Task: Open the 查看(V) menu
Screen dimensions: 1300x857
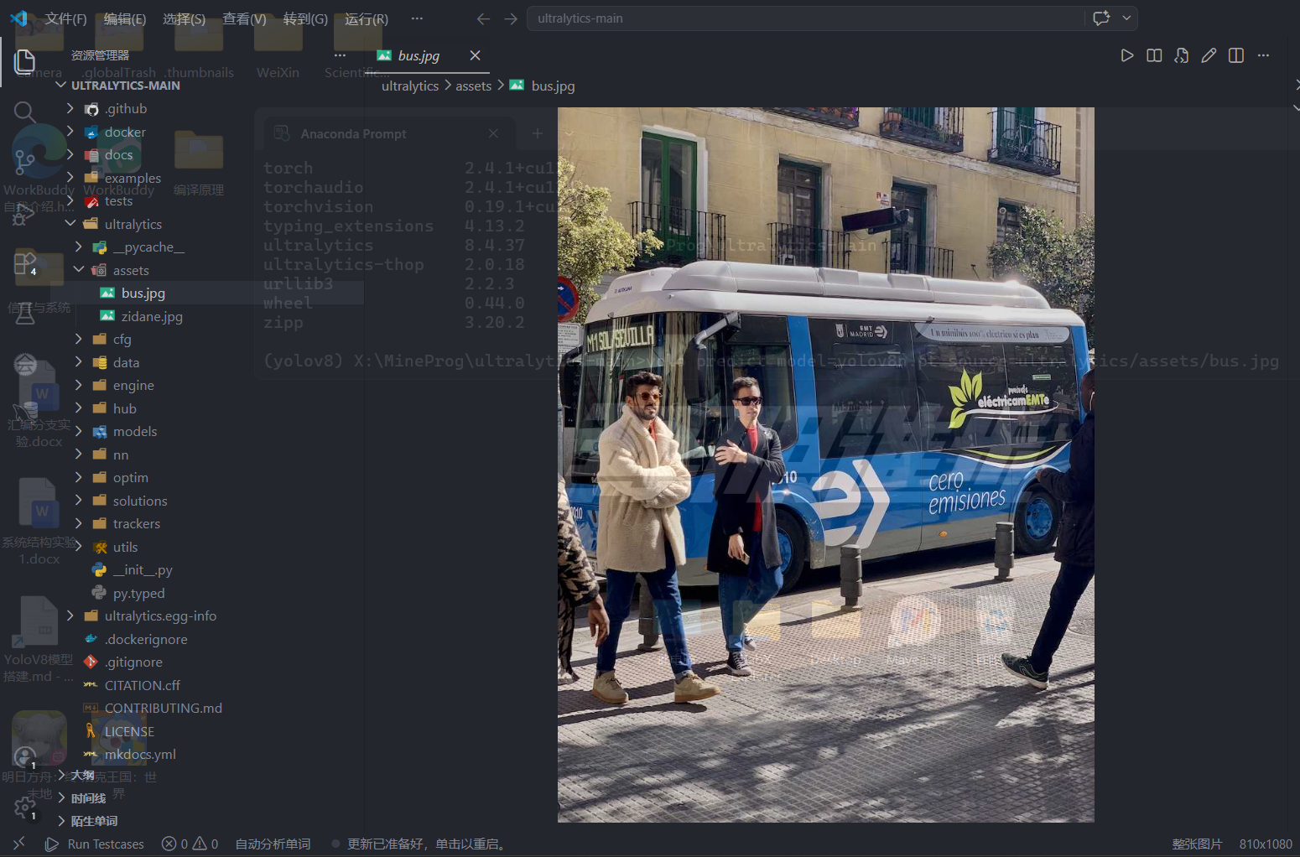Action: [x=244, y=18]
